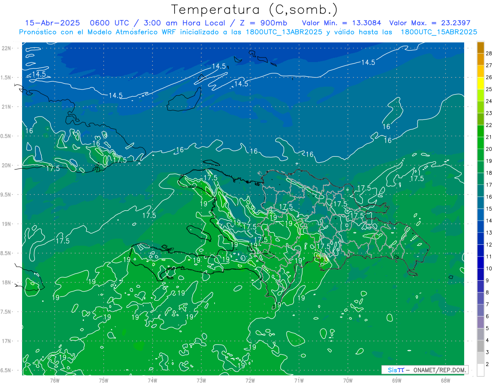Screen dimensions: 500x386
Task: Click the "23" label on the color scale
Action: pyautogui.click(x=489, y=113)
